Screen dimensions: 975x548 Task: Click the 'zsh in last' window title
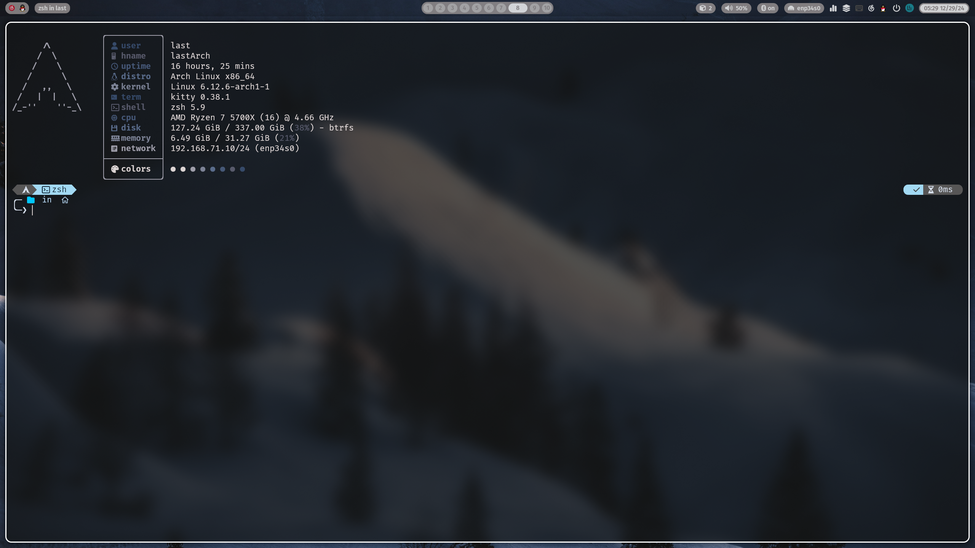pos(52,8)
